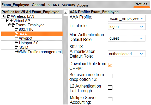
Task: Click the Virtual AP profile icon
Action: coord(11,21)
